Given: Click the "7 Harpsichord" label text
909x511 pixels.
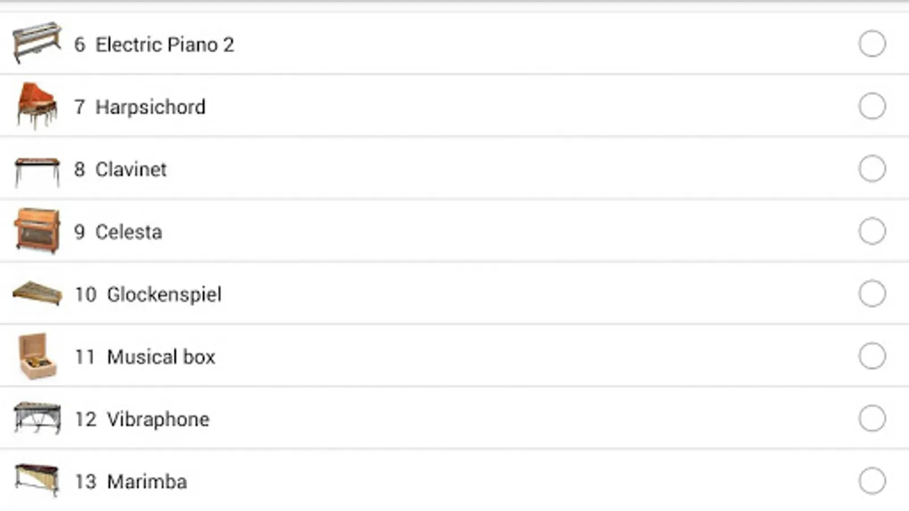Looking at the screenshot, I should [x=140, y=107].
